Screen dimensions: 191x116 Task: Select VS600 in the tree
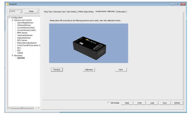20,53
